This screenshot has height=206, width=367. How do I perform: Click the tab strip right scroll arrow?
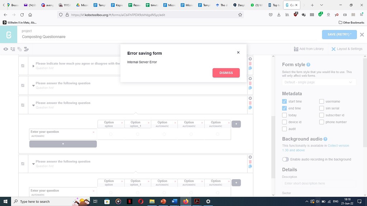coord(304,5)
